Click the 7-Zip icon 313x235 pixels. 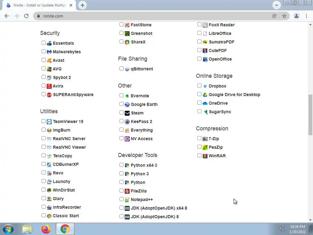(205, 139)
